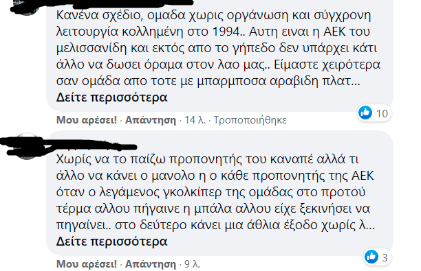The width and height of the screenshot is (421, 271).
Task: Expand second comment with Δείτε περισσότερα
Action: [x=111, y=241]
